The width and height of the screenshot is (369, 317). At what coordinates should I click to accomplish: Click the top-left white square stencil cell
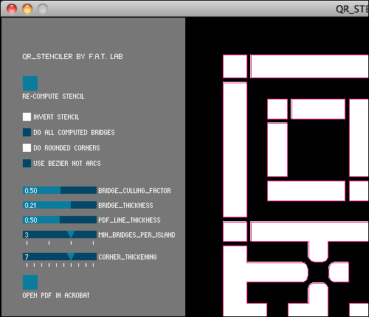click(235, 66)
